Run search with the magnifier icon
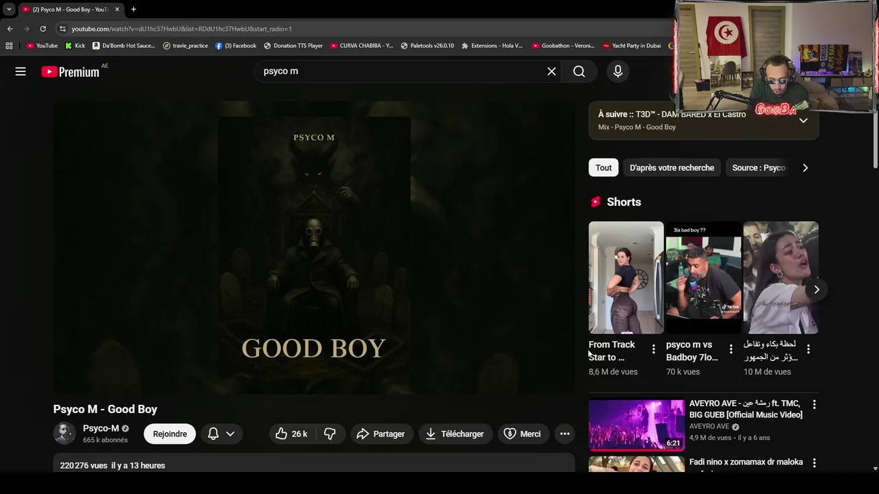Screen dimensions: 879x494 click(x=579, y=71)
